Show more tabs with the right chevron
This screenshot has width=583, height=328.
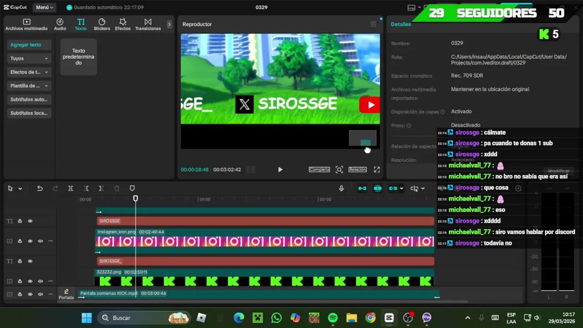pyautogui.click(x=169, y=25)
